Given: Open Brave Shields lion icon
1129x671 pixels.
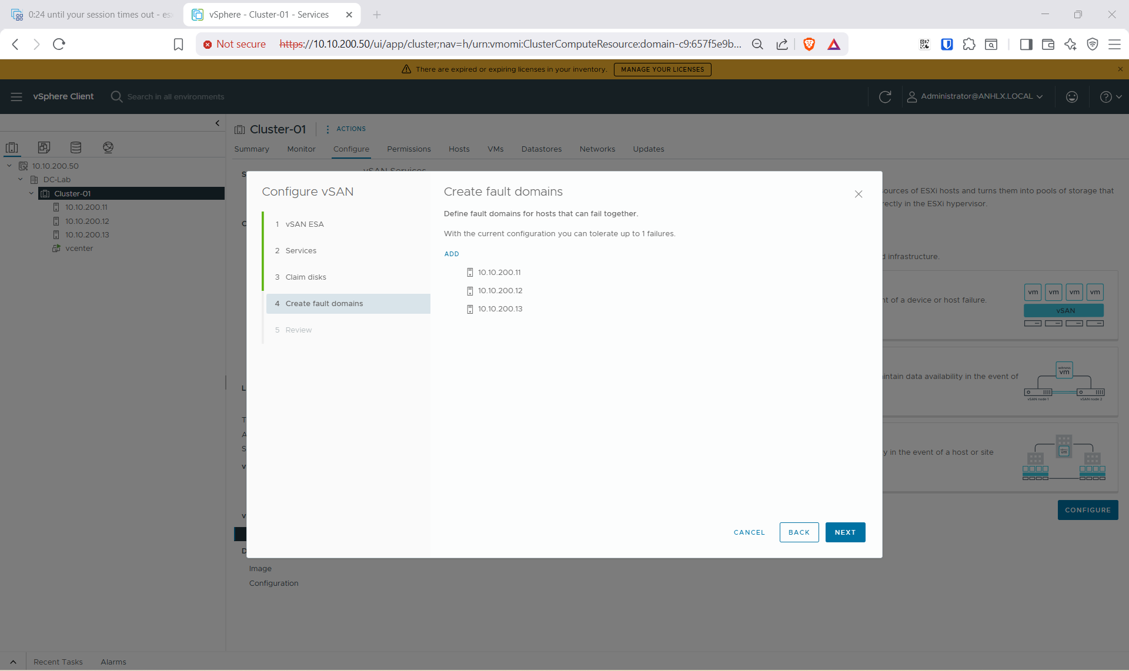Looking at the screenshot, I should pyautogui.click(x=809, y=44).
